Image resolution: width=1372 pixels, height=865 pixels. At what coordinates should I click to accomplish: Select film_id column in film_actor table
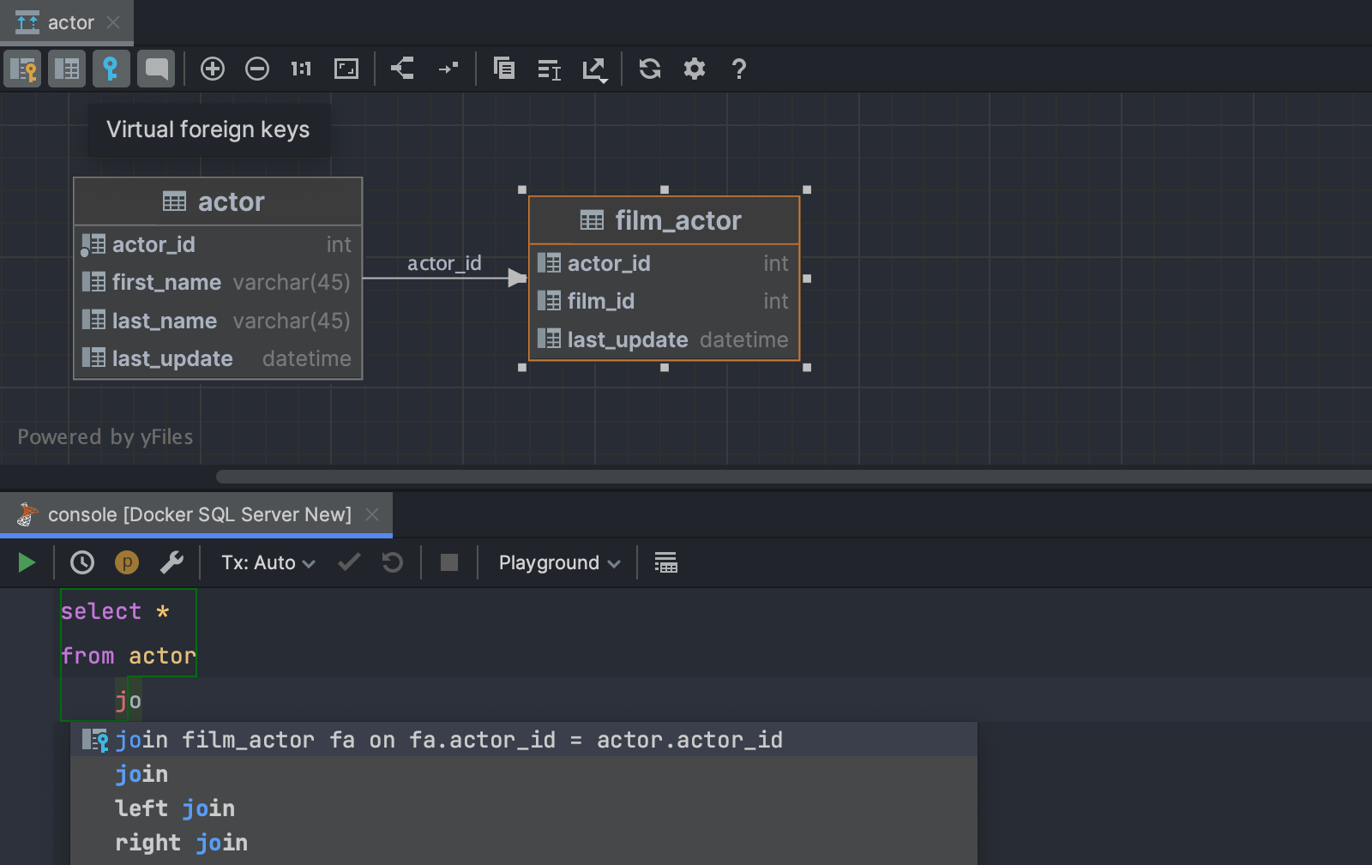point(665,301)
